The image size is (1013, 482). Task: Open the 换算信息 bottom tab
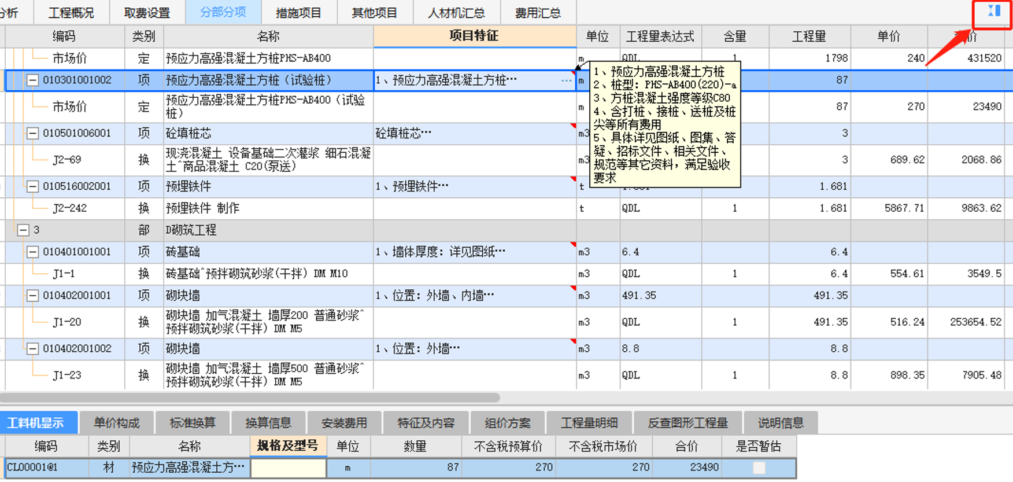(x=268, y=423)
